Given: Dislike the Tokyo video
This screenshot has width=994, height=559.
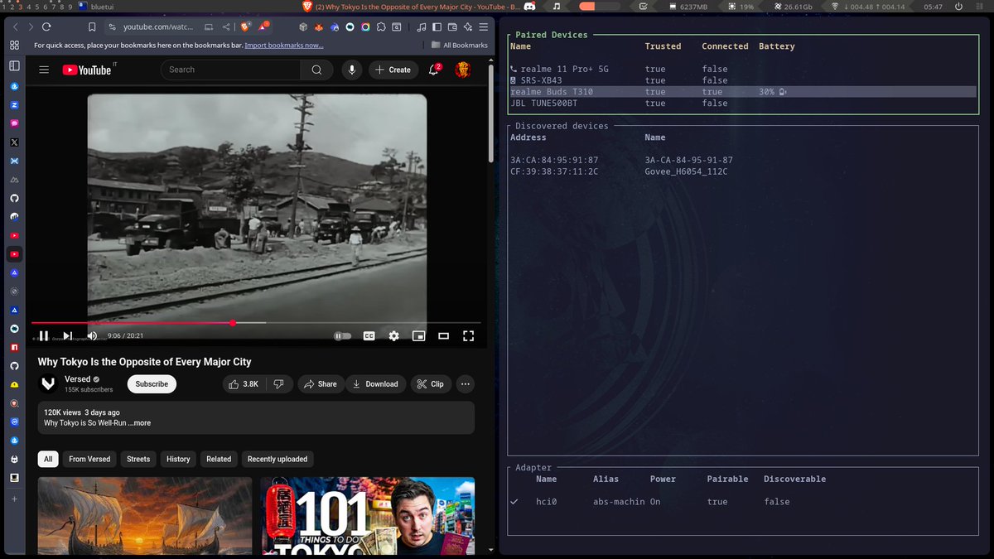Looking at the screenshot, I should [279, 384].
